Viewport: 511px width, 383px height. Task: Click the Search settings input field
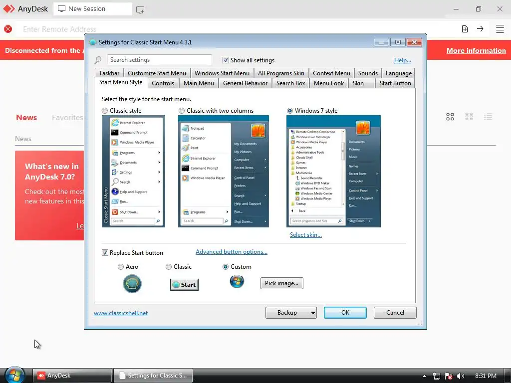159,60
